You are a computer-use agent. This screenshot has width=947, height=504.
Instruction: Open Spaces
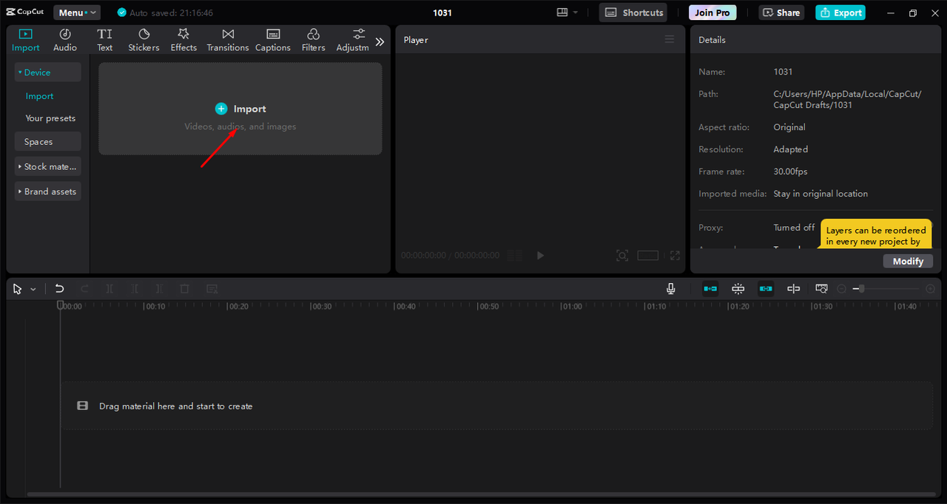47,142
